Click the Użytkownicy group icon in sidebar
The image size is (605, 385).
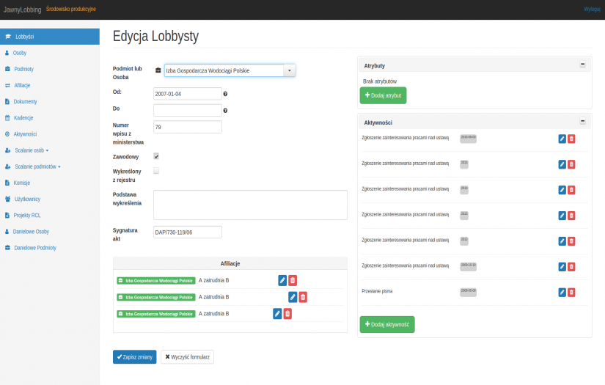tap(8, 199)
